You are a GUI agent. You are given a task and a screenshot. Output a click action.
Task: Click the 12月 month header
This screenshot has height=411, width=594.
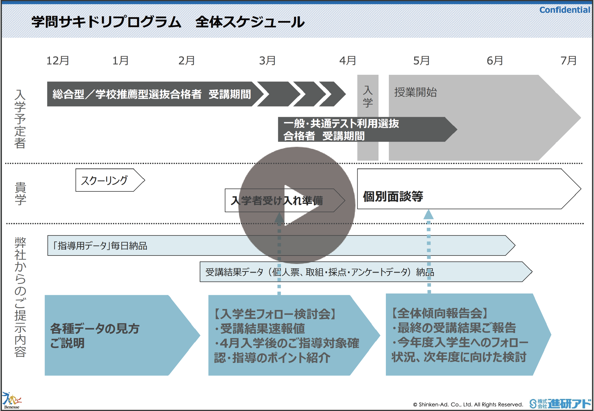(58, 60)
